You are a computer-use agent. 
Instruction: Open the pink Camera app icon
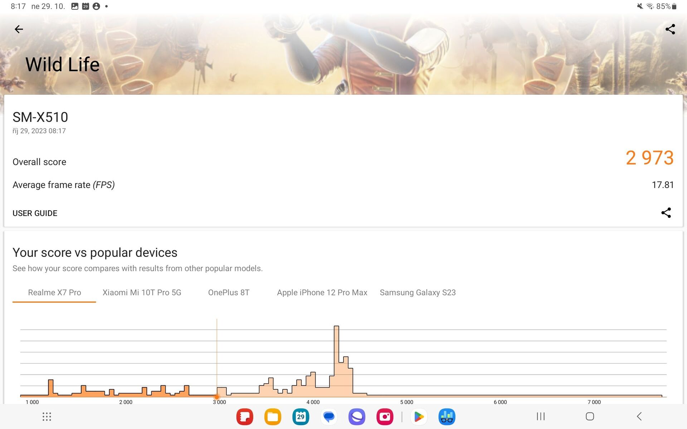pyautogui.click(x=385, y=416)
